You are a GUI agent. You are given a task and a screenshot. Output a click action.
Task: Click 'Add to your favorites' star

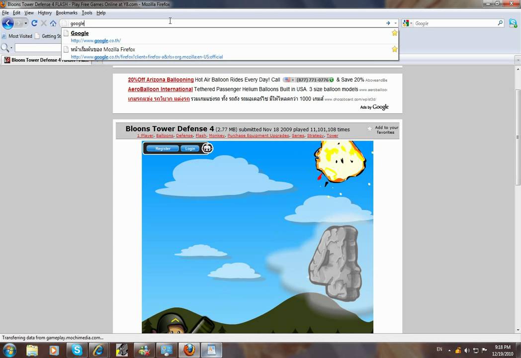coord(369,129)
